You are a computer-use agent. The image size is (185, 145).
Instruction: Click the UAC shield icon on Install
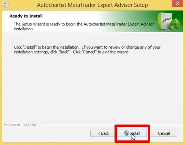126,133
